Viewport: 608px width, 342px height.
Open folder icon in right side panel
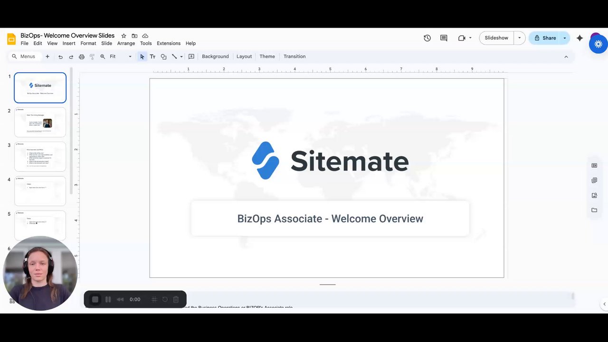click(x=594, y=210)
